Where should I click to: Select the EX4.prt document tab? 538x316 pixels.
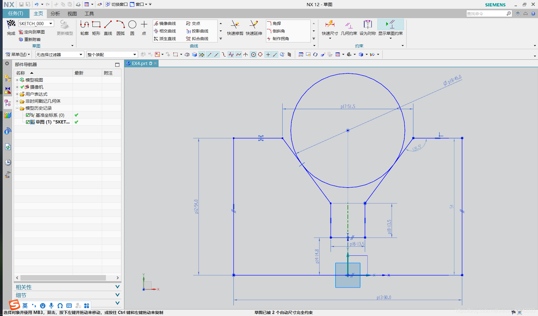point(141,63)
